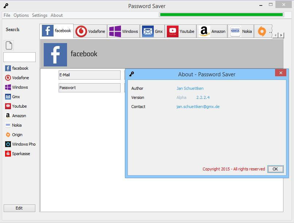294x223 pixels.
Task: Click the version number 2.2.2.4
Action: point(203,97)
